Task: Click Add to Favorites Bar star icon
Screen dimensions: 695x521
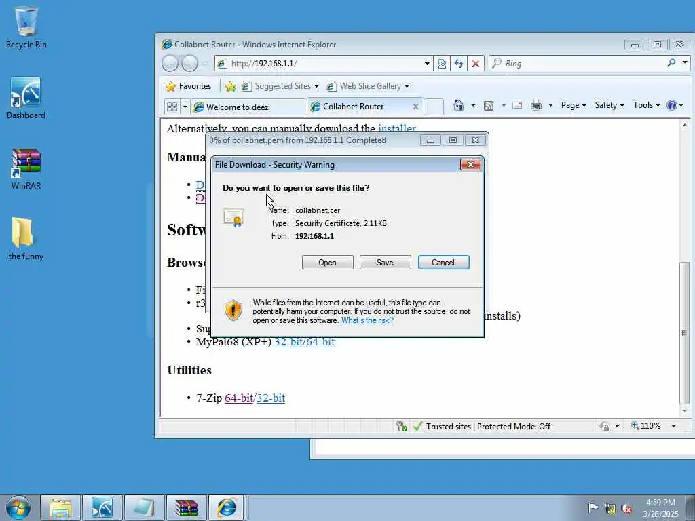Action: pos(231,86)
